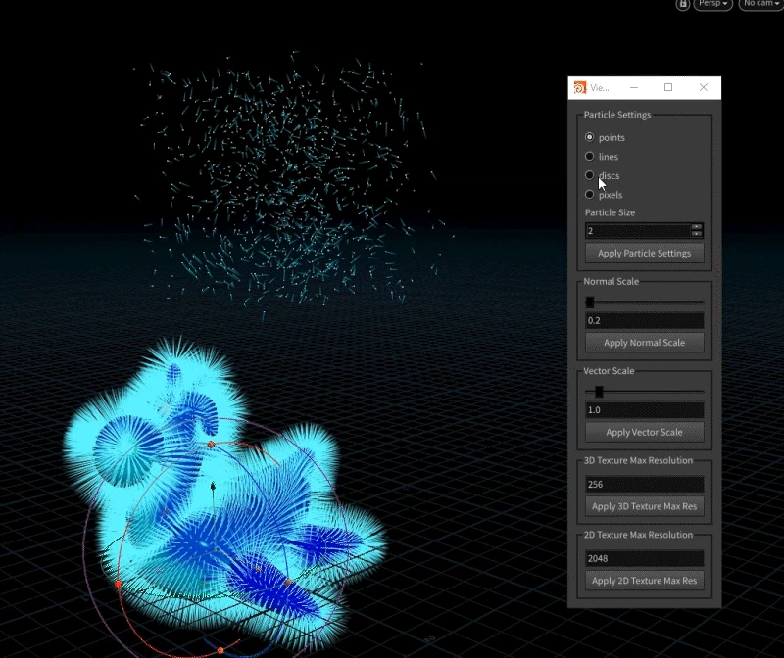
Task: Open the Persp viewport dropdown
Action: coord(712,4)
